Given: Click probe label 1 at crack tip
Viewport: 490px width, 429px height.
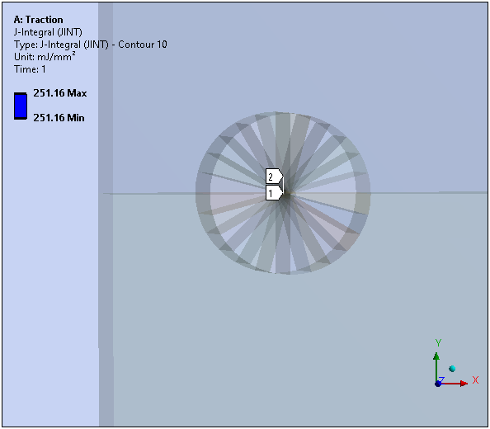Looking at the screenshot, I should click(274, 193).
